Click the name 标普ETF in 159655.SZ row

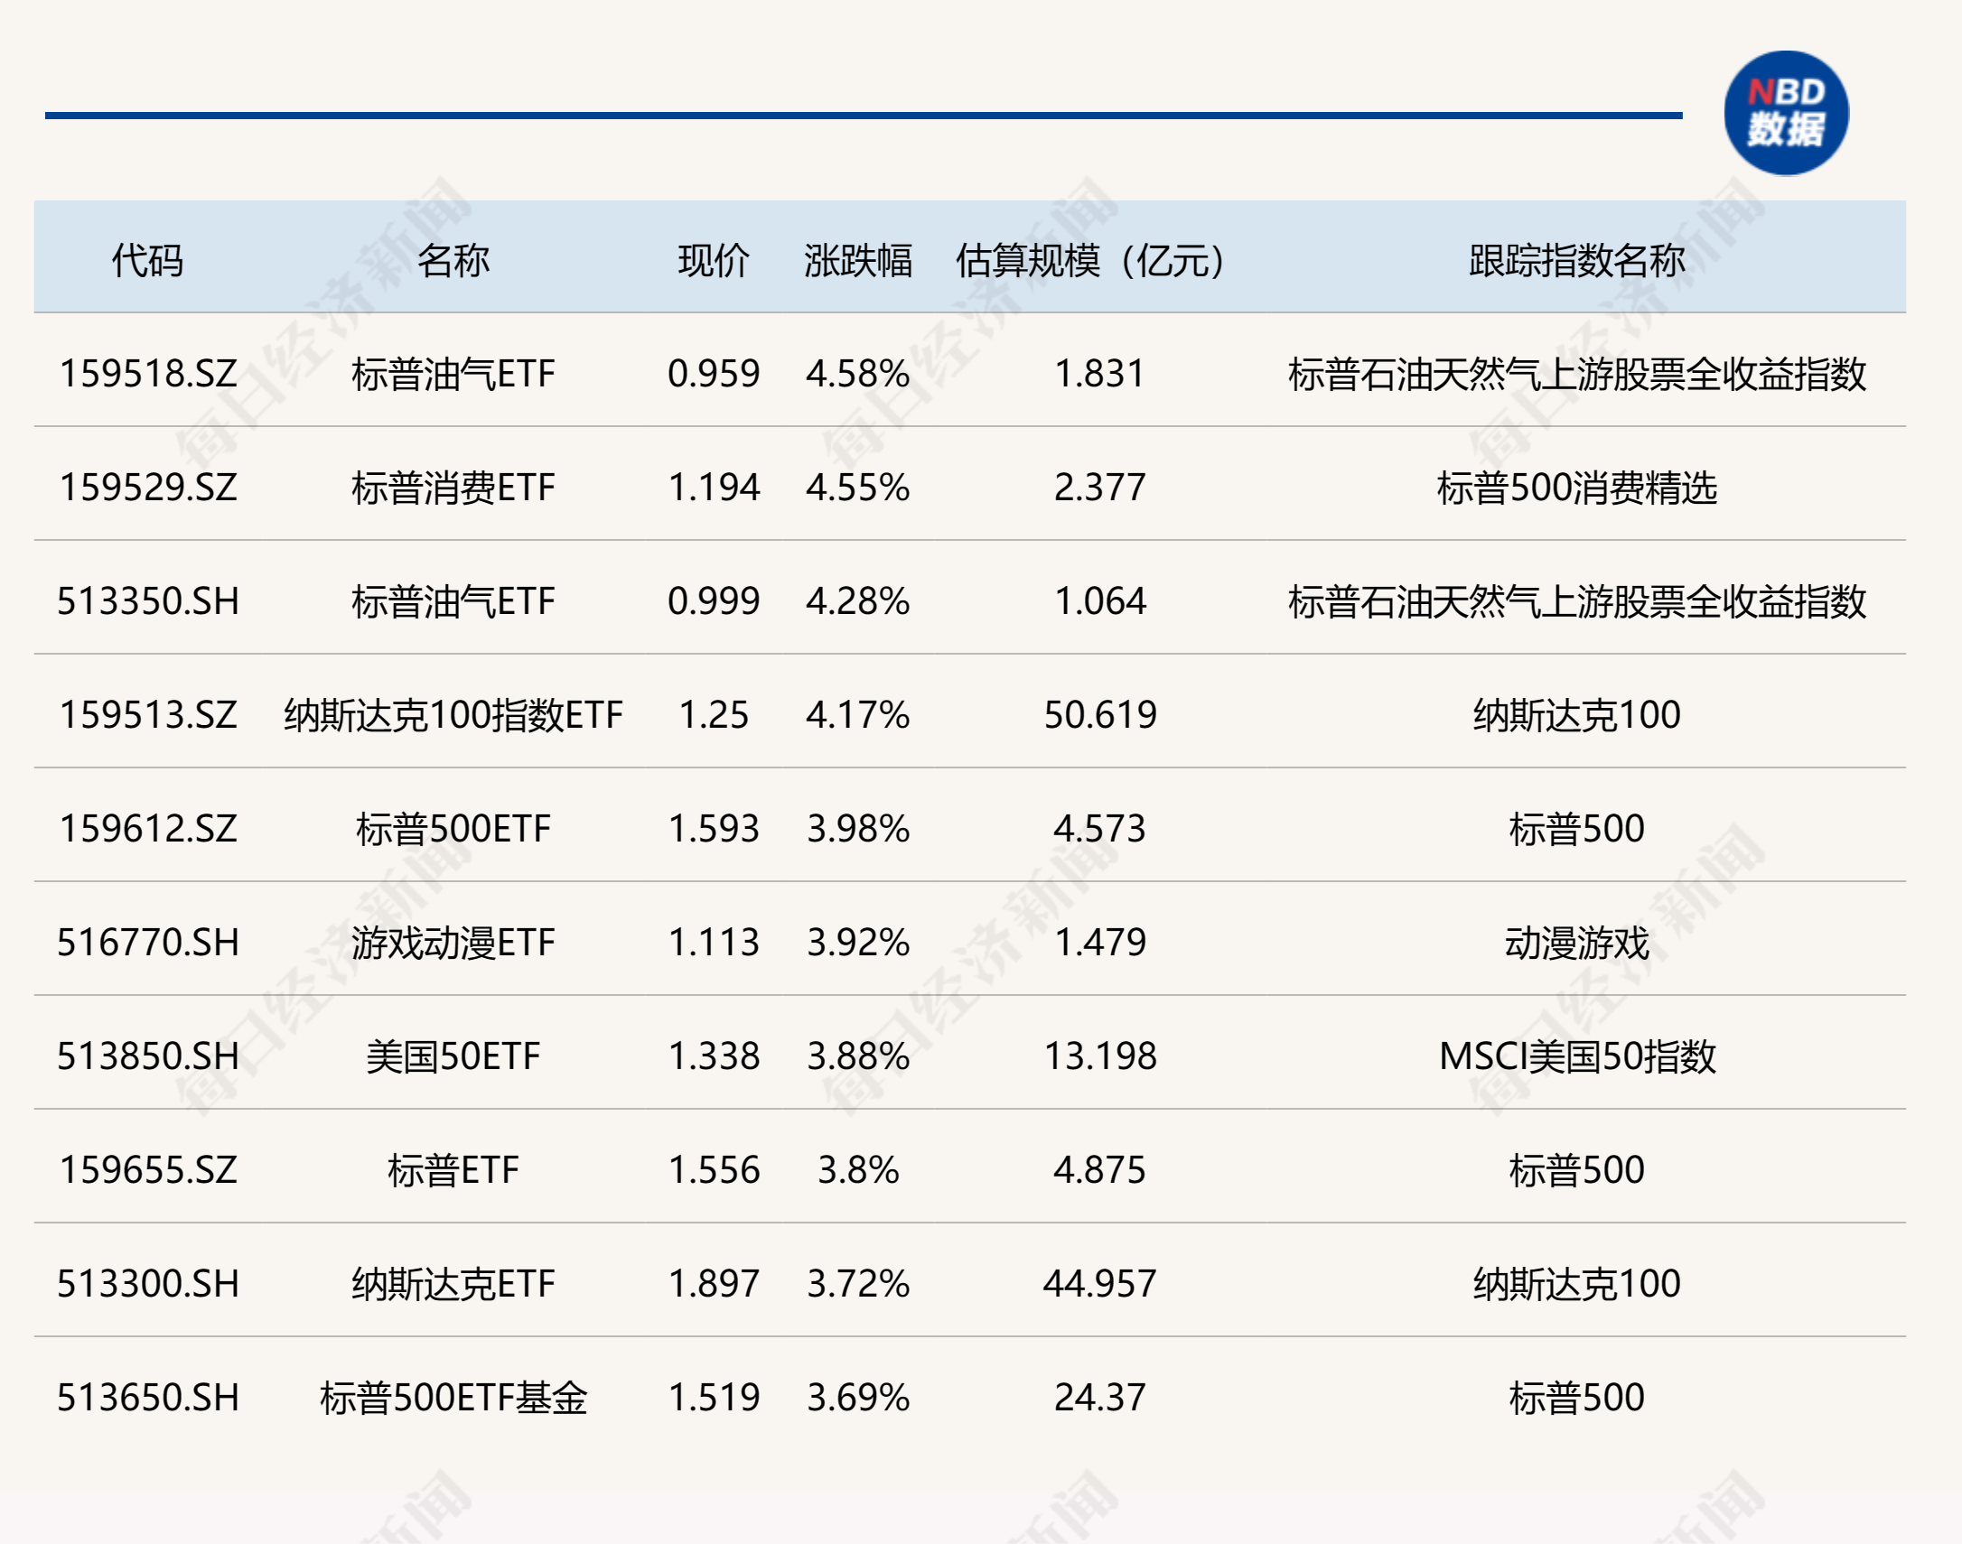(x=453, y=1170)
